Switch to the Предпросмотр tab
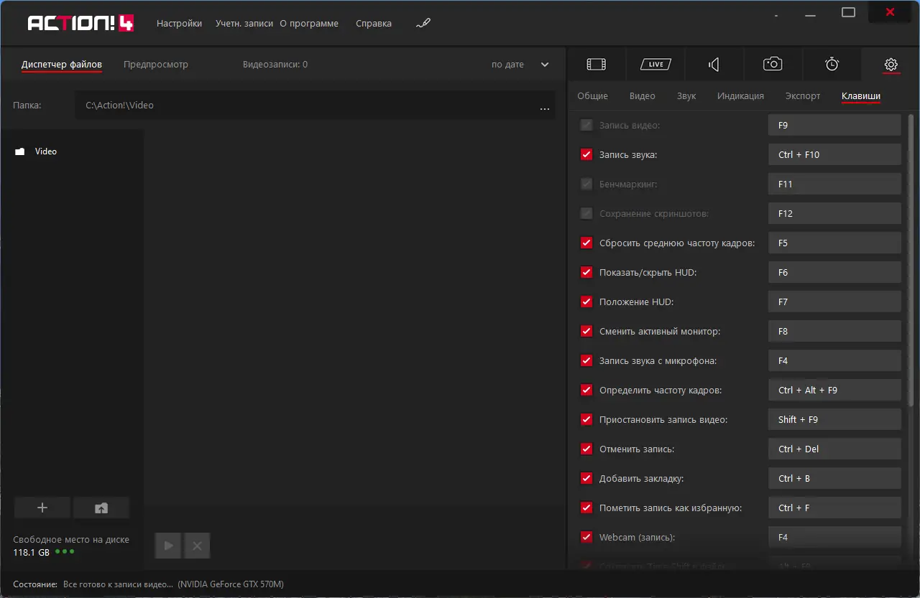This screenshot has height=598, width=920. [156, 65]
